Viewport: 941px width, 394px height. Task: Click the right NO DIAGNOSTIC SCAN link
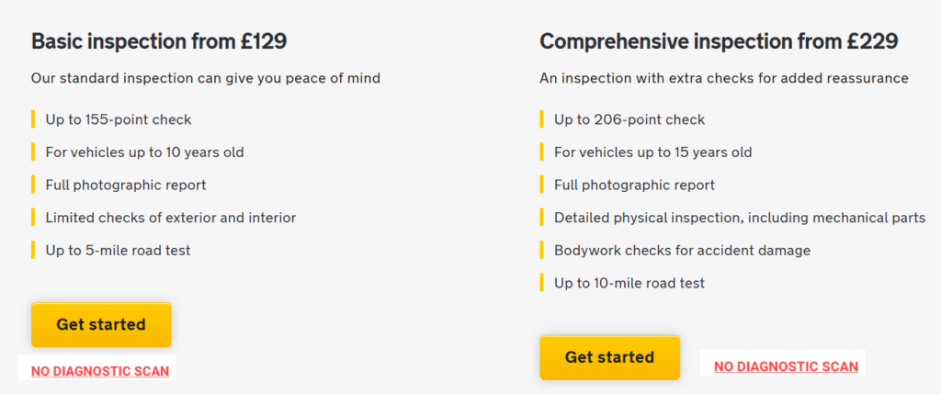(786, 366)
